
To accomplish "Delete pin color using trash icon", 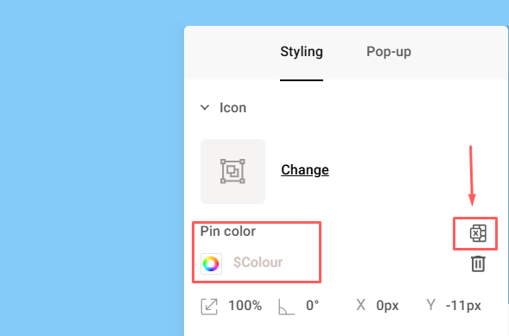I will click(x=478, y=263).
